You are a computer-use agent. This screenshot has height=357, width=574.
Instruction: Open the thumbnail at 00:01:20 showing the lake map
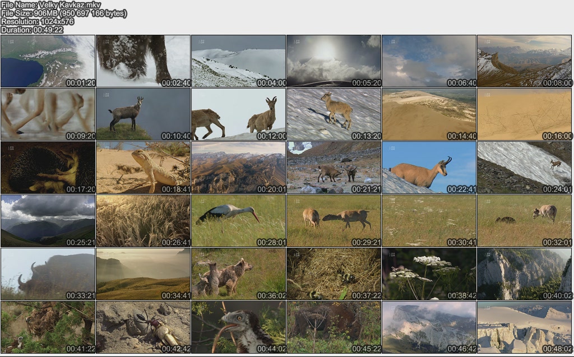click(x=48, y=61)
